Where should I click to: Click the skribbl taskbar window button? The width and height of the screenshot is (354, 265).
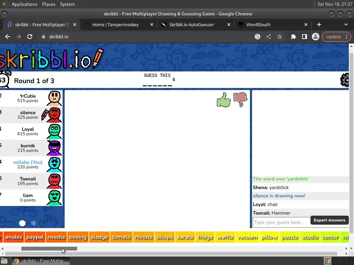click(x=41, y=261)
